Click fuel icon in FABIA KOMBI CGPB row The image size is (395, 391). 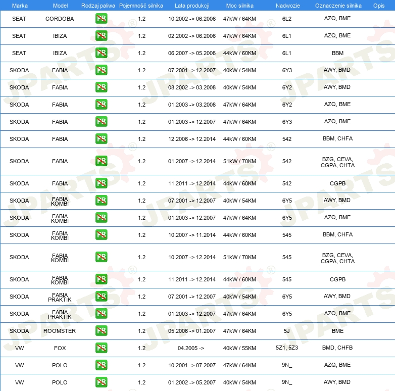point(101,279)
